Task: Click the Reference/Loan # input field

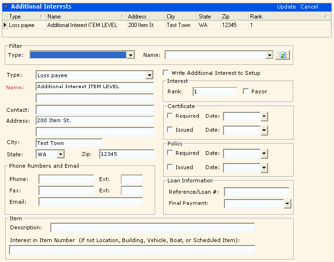Action: tap(257, 192)
